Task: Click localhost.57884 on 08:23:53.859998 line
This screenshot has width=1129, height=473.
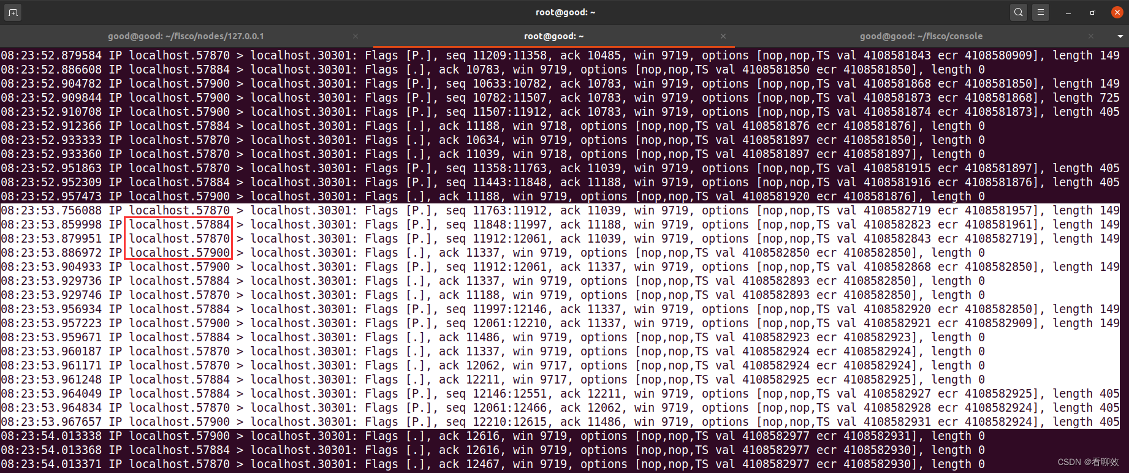Action: click(x=180, y=225)
